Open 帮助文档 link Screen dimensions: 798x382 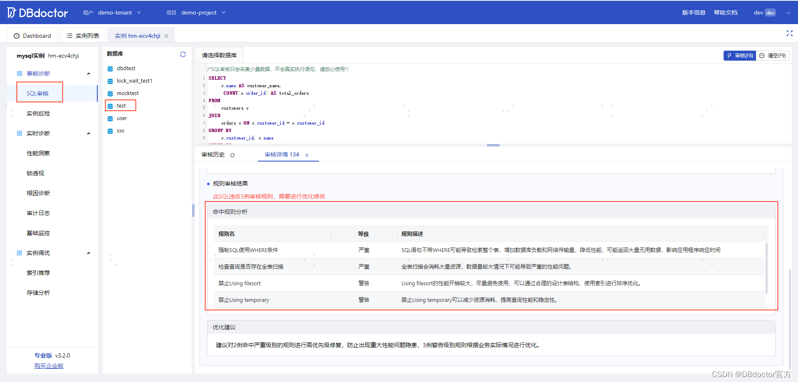[726, 13]
